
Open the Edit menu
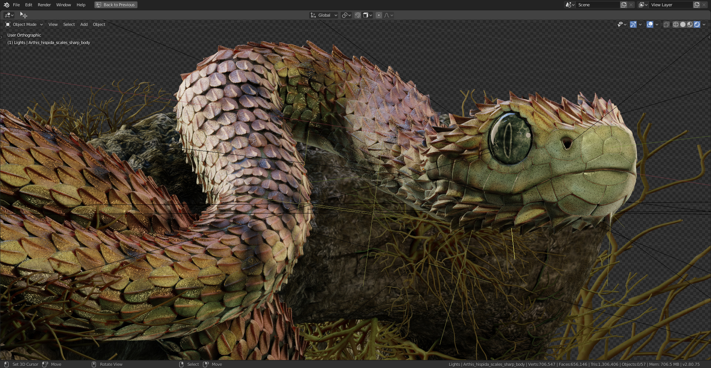click(29, 5)
